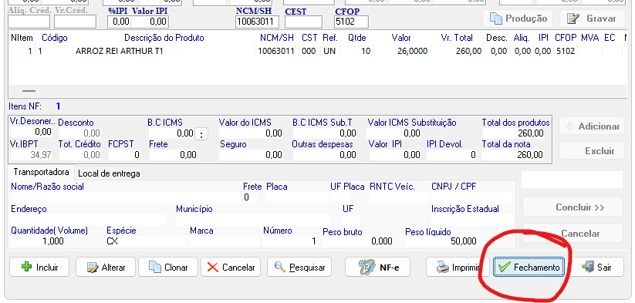Click the B.C ICMS Sub.T field
This screenshot has width=635, height=303.
325,133
